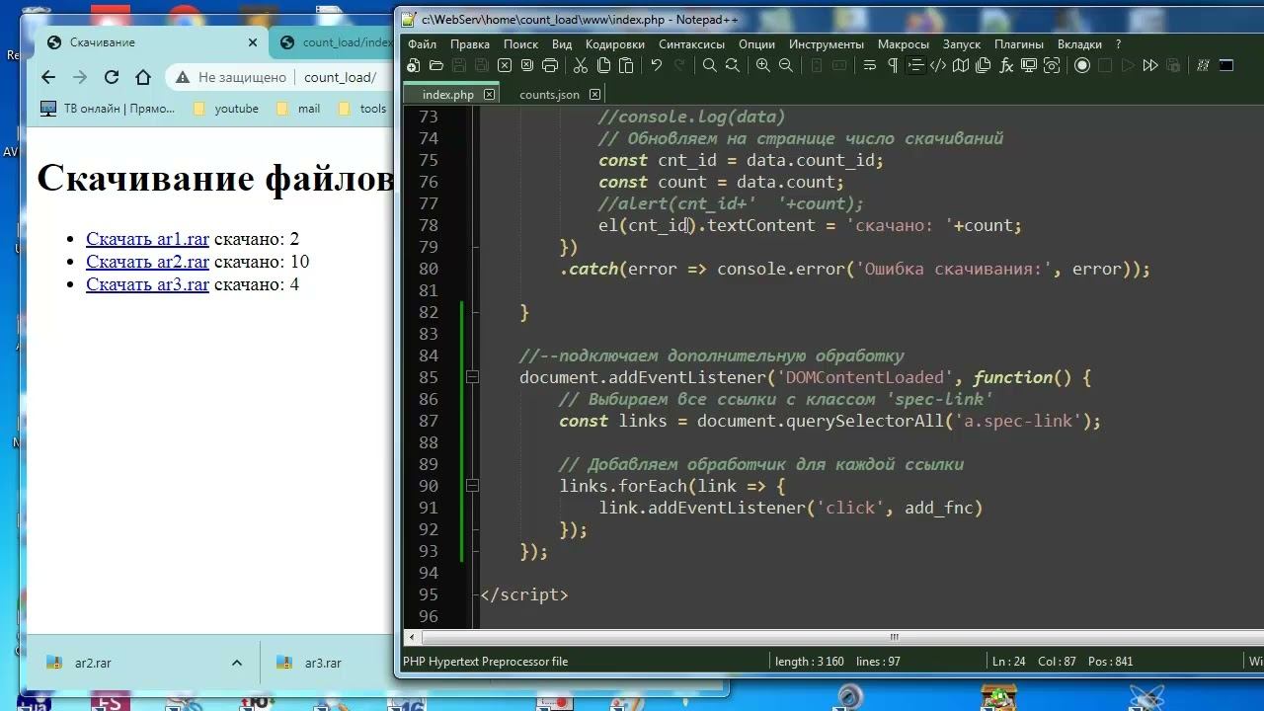Open the Function List panel
Screen dimensions: 1264x711
tap(1006, 65)
